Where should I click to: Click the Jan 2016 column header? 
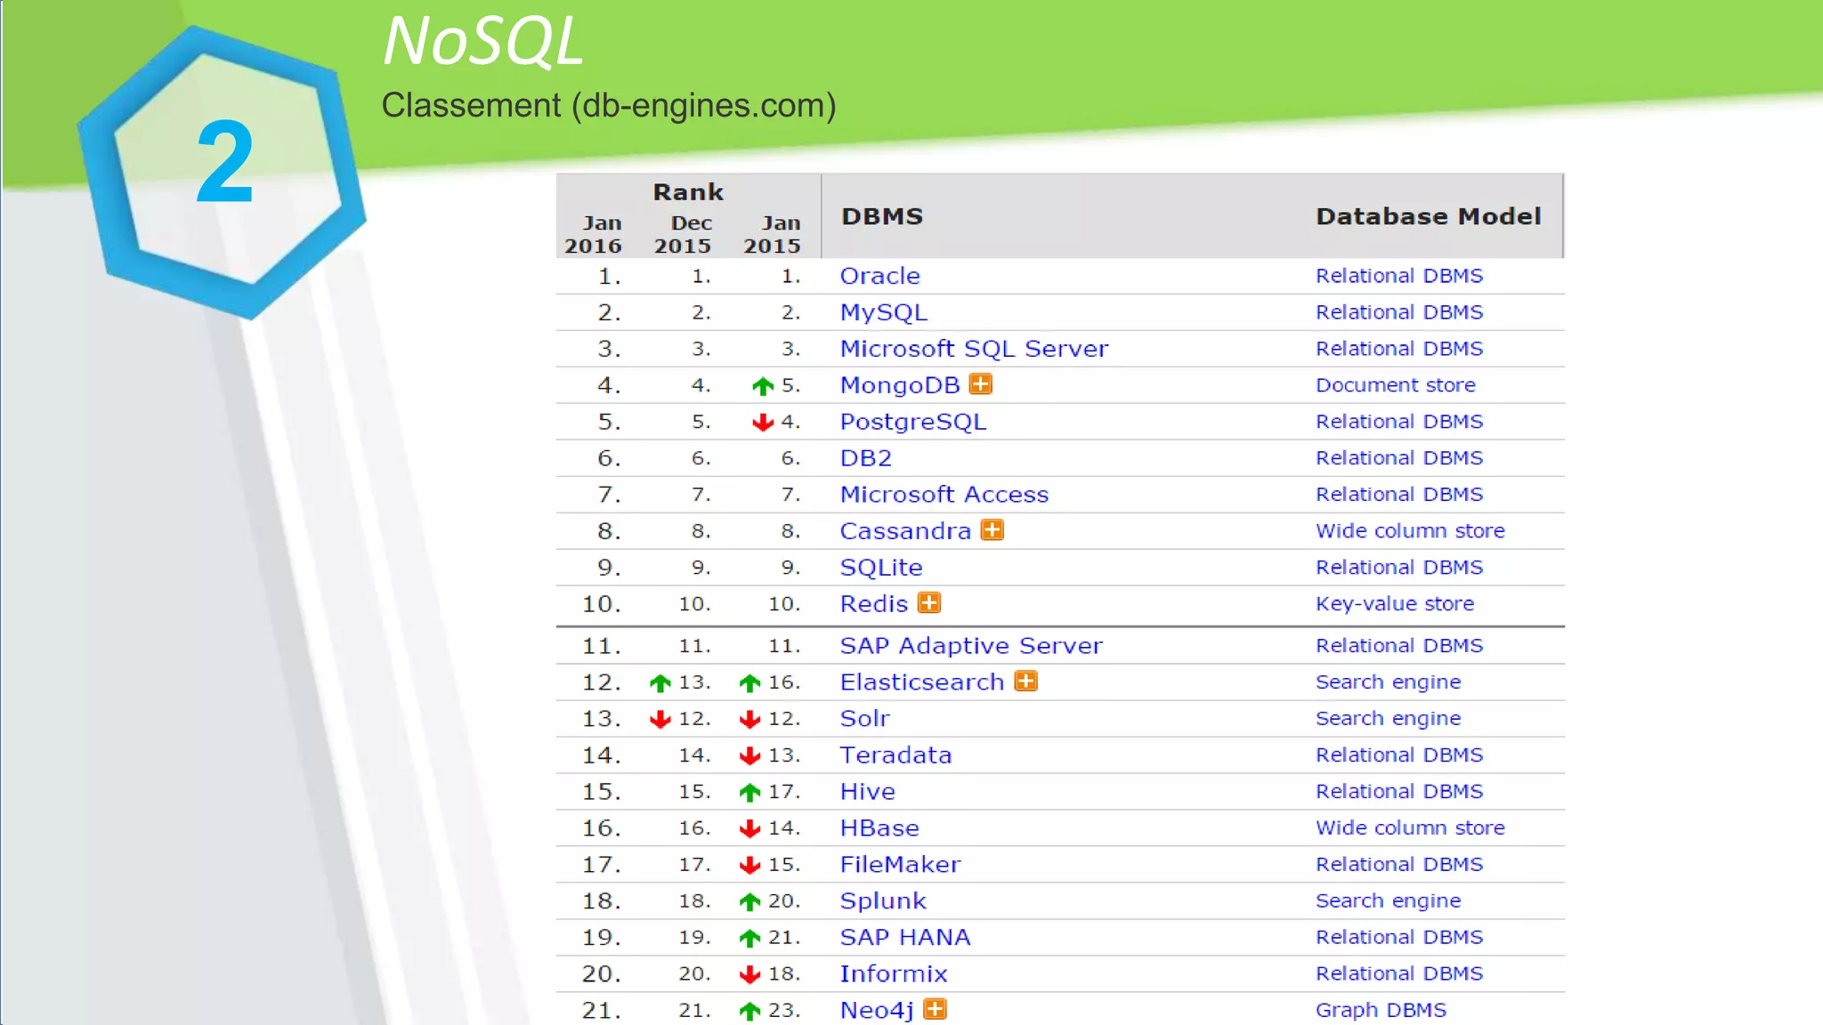point(594,234)
